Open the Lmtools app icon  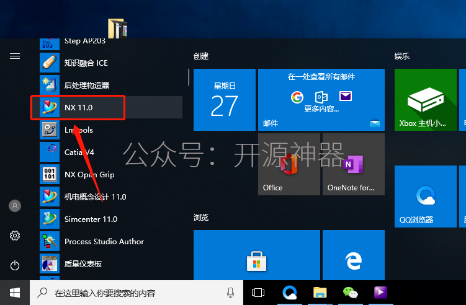tap(50, 130)
